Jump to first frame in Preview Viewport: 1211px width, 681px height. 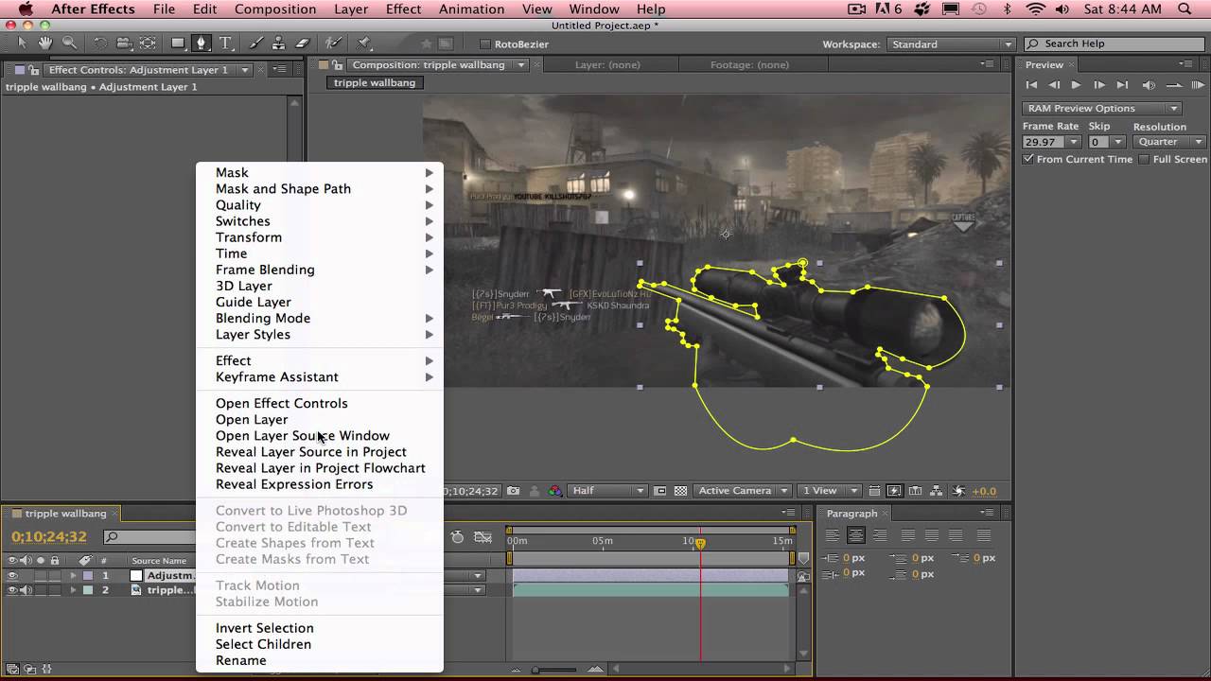pyautogui.click(x=1031, y=85)
